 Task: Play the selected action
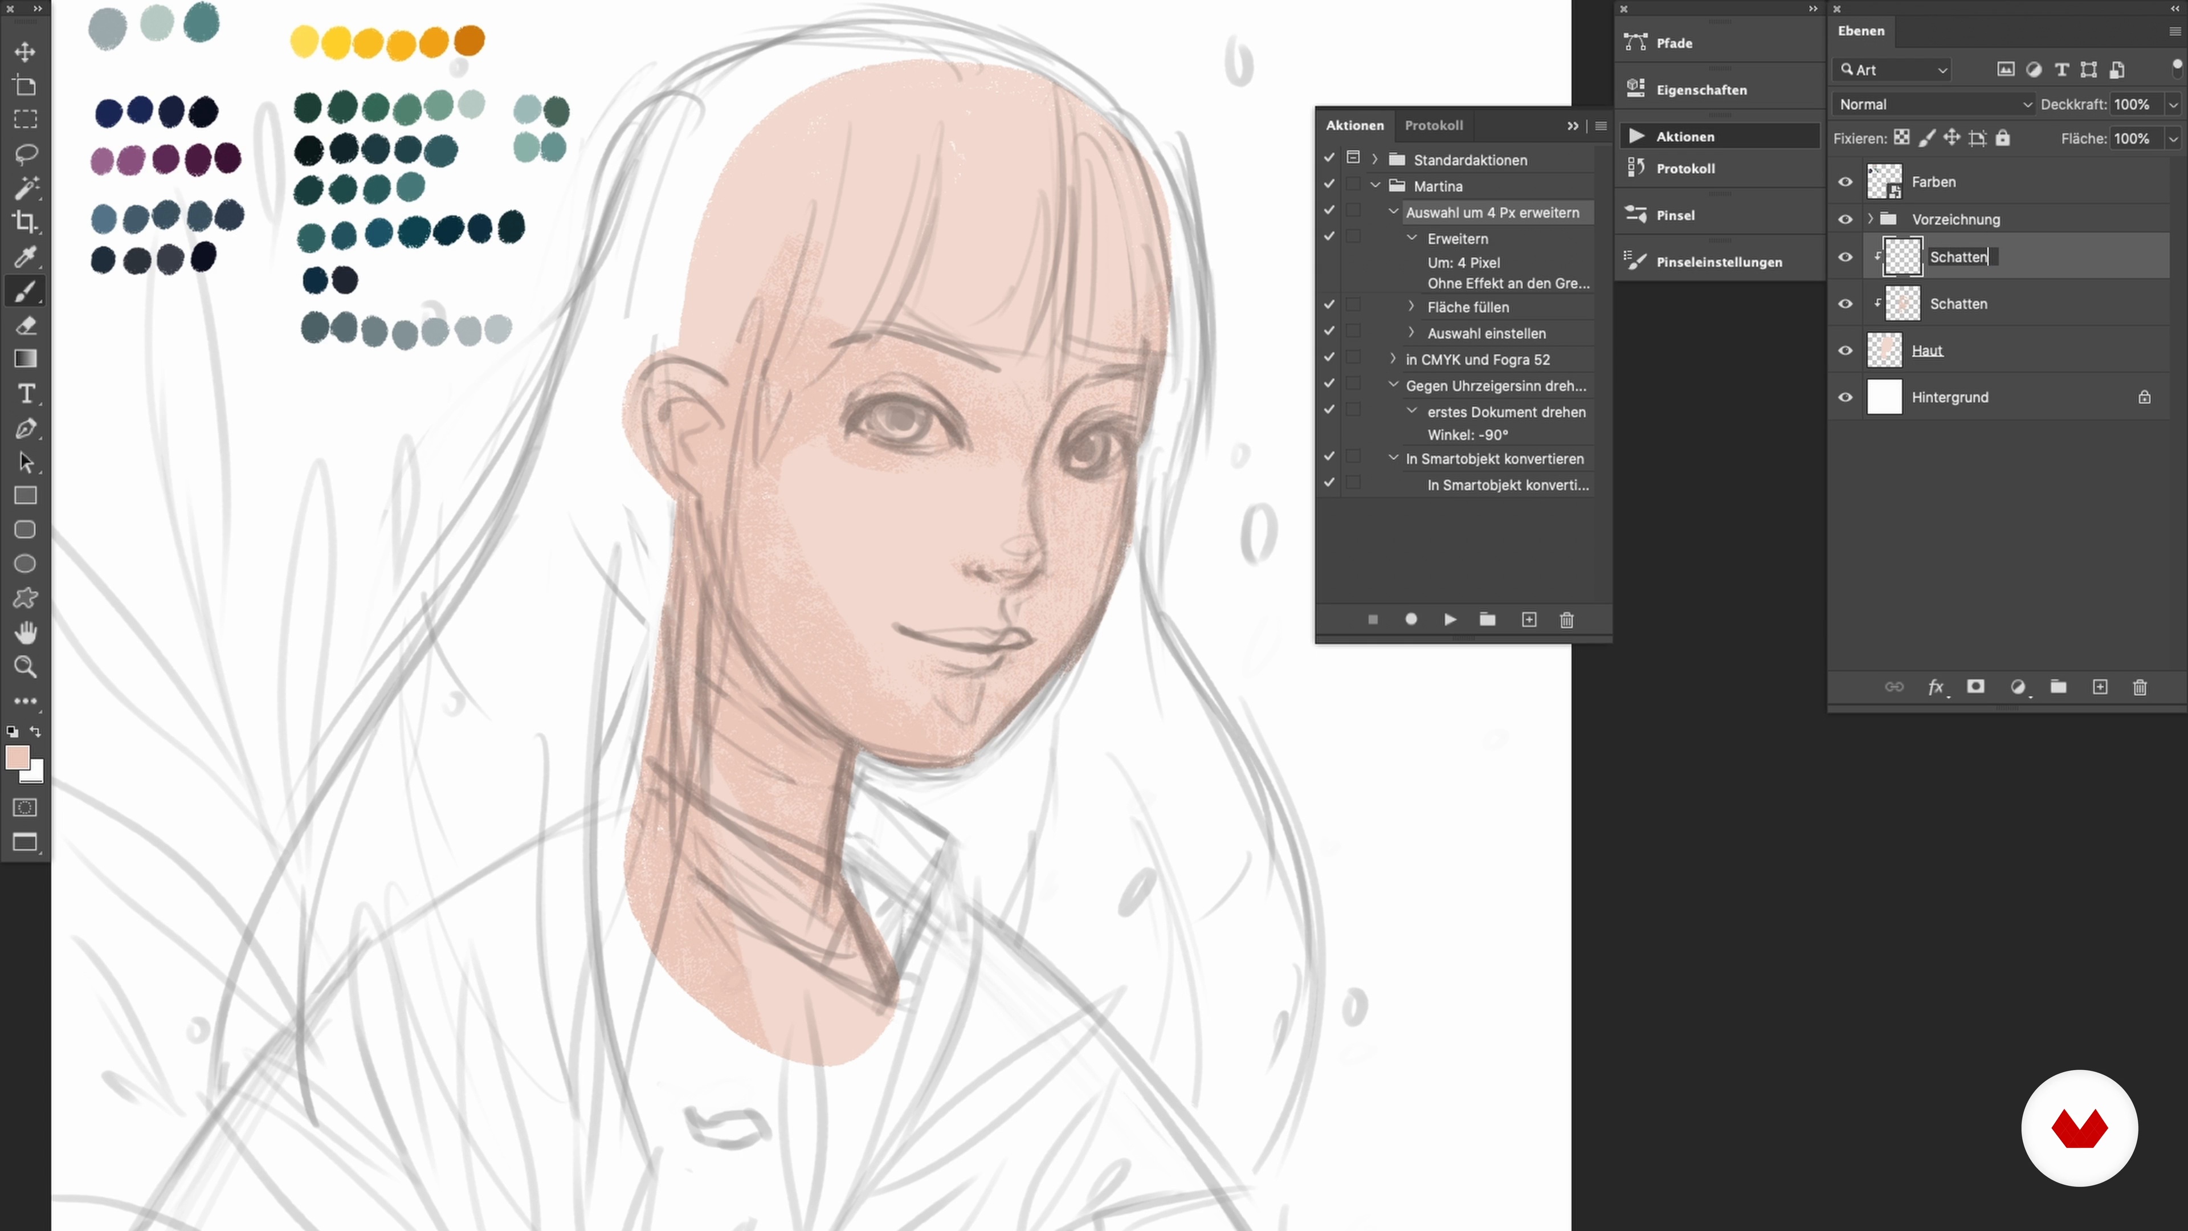click(x=1450, y=619)
